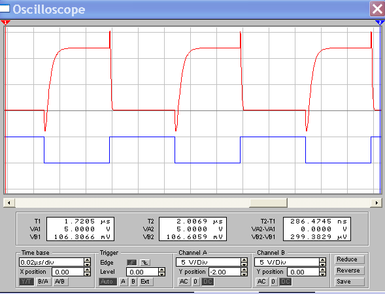Image resolution: width=385 pixels, height=294 pixels.
Task: Close the Oscilloscope window
Action: click(377, 9)
